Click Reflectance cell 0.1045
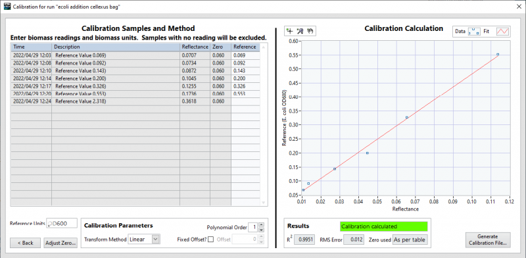Screen dimensions: 526x258 (x=195, y=78)
